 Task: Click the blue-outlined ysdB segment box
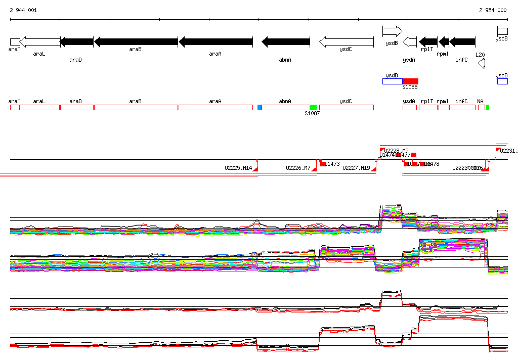pyautogui.click(x=393, y=81)
